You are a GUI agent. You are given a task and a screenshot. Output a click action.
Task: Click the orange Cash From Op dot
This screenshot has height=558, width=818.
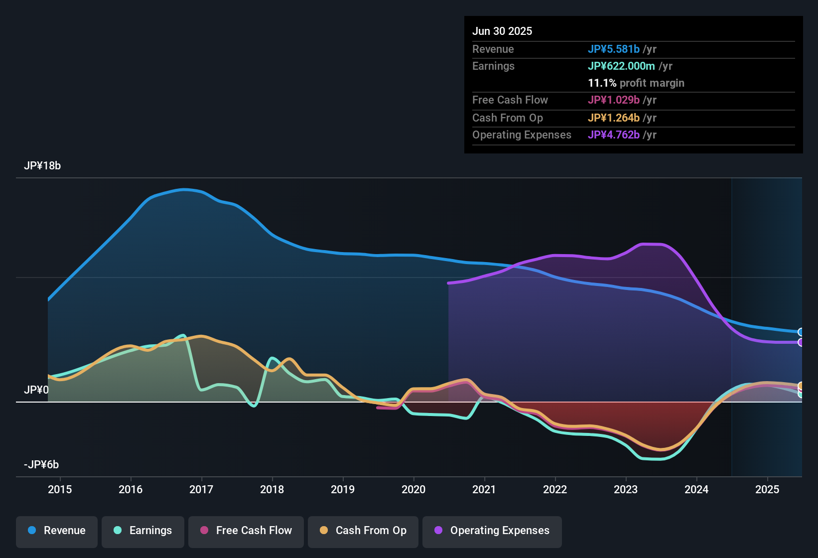(324, 531)
